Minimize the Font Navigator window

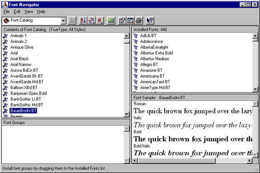pos(242,5)
